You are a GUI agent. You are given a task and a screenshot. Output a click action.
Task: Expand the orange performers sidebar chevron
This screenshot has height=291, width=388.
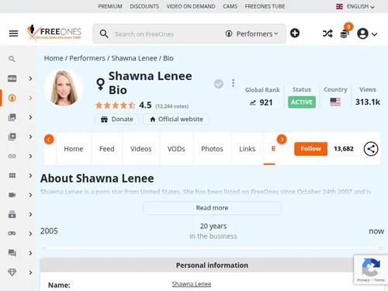click(30, 98)
